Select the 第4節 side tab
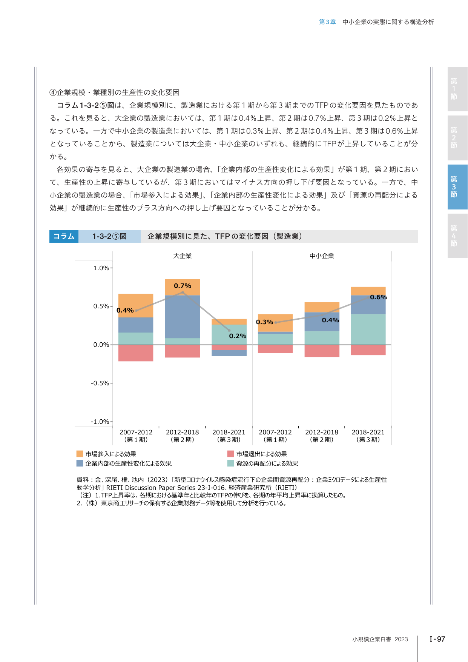The image size is (468, 662). pyautogui.click(x=457, y=236)
